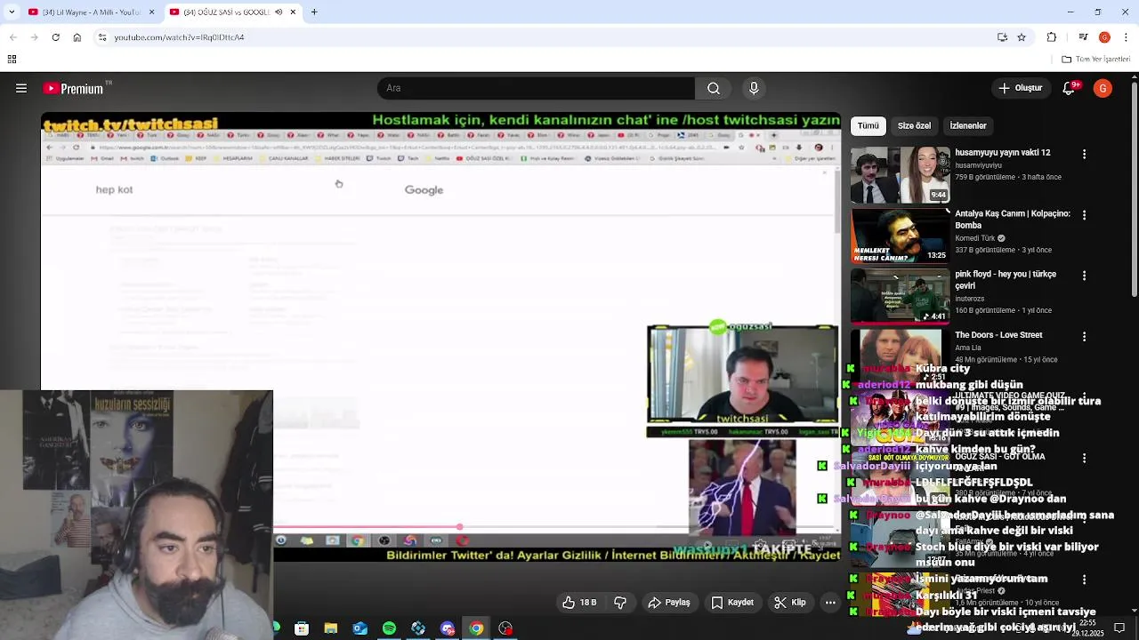Reload the page in Chrome

(x=55, y=37)
